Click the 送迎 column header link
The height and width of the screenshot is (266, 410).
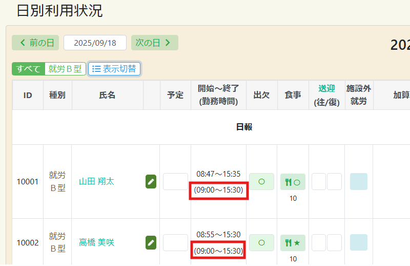[326, 88]
